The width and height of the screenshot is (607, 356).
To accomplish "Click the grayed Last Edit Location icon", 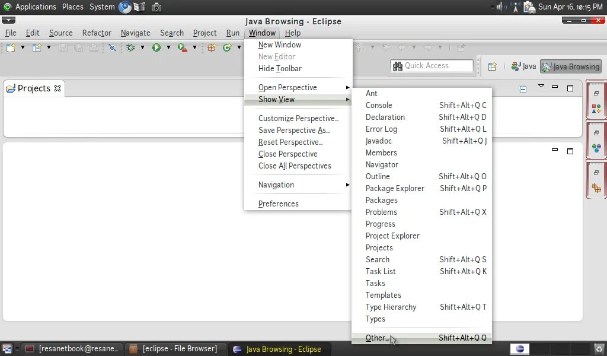I will [386, 47].
